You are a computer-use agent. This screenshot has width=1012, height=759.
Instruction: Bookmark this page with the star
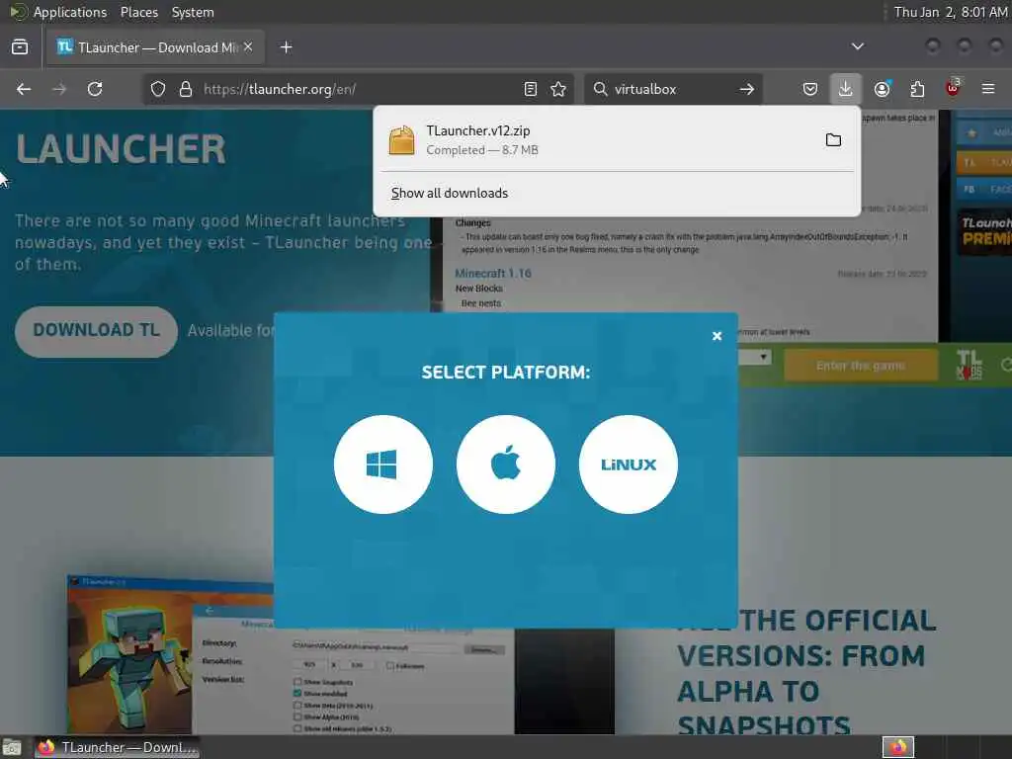tap(558, 89)
